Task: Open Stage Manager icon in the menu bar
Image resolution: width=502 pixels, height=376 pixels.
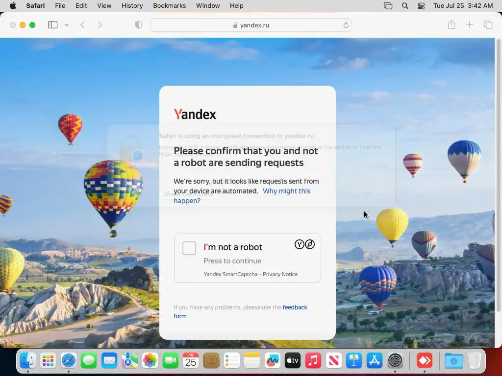Action: [x=388, y=6]
